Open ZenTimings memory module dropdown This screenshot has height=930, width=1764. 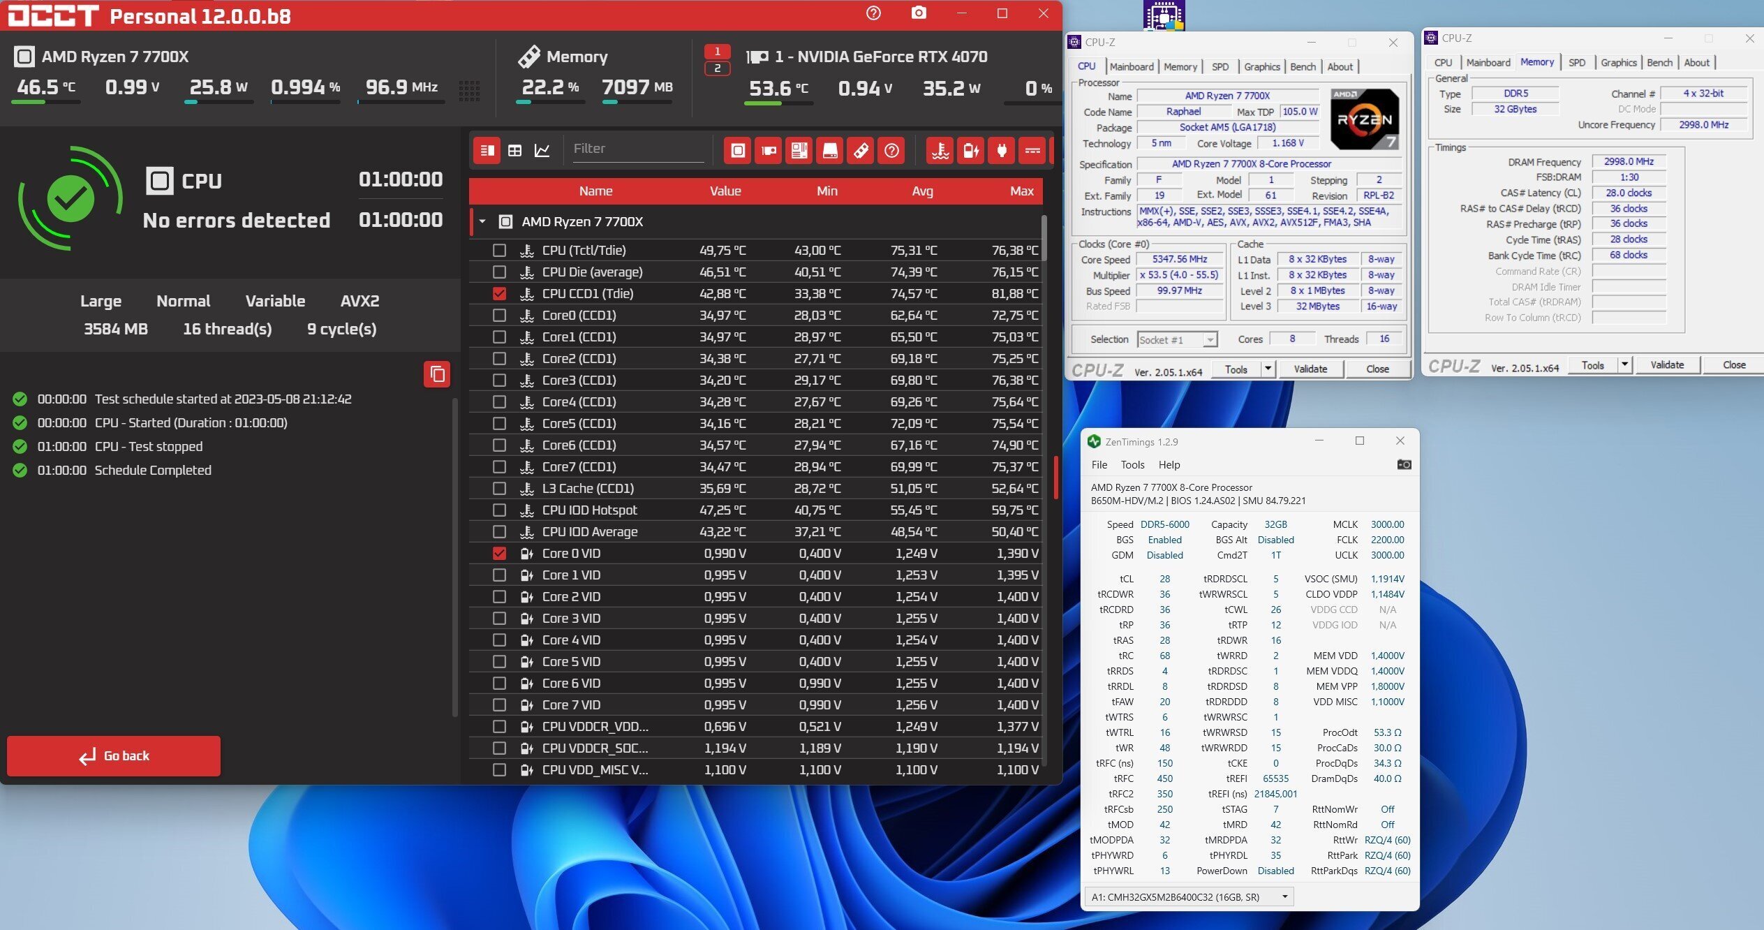click(1188, 896)
